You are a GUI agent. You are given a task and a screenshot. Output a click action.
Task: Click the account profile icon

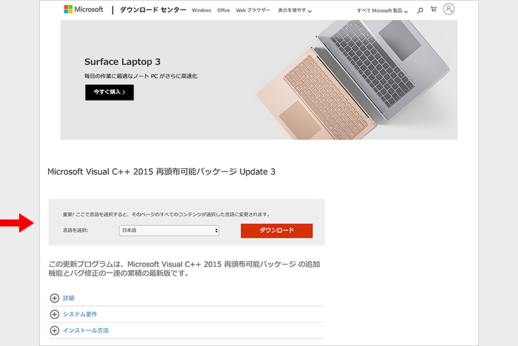coord(448,9)
